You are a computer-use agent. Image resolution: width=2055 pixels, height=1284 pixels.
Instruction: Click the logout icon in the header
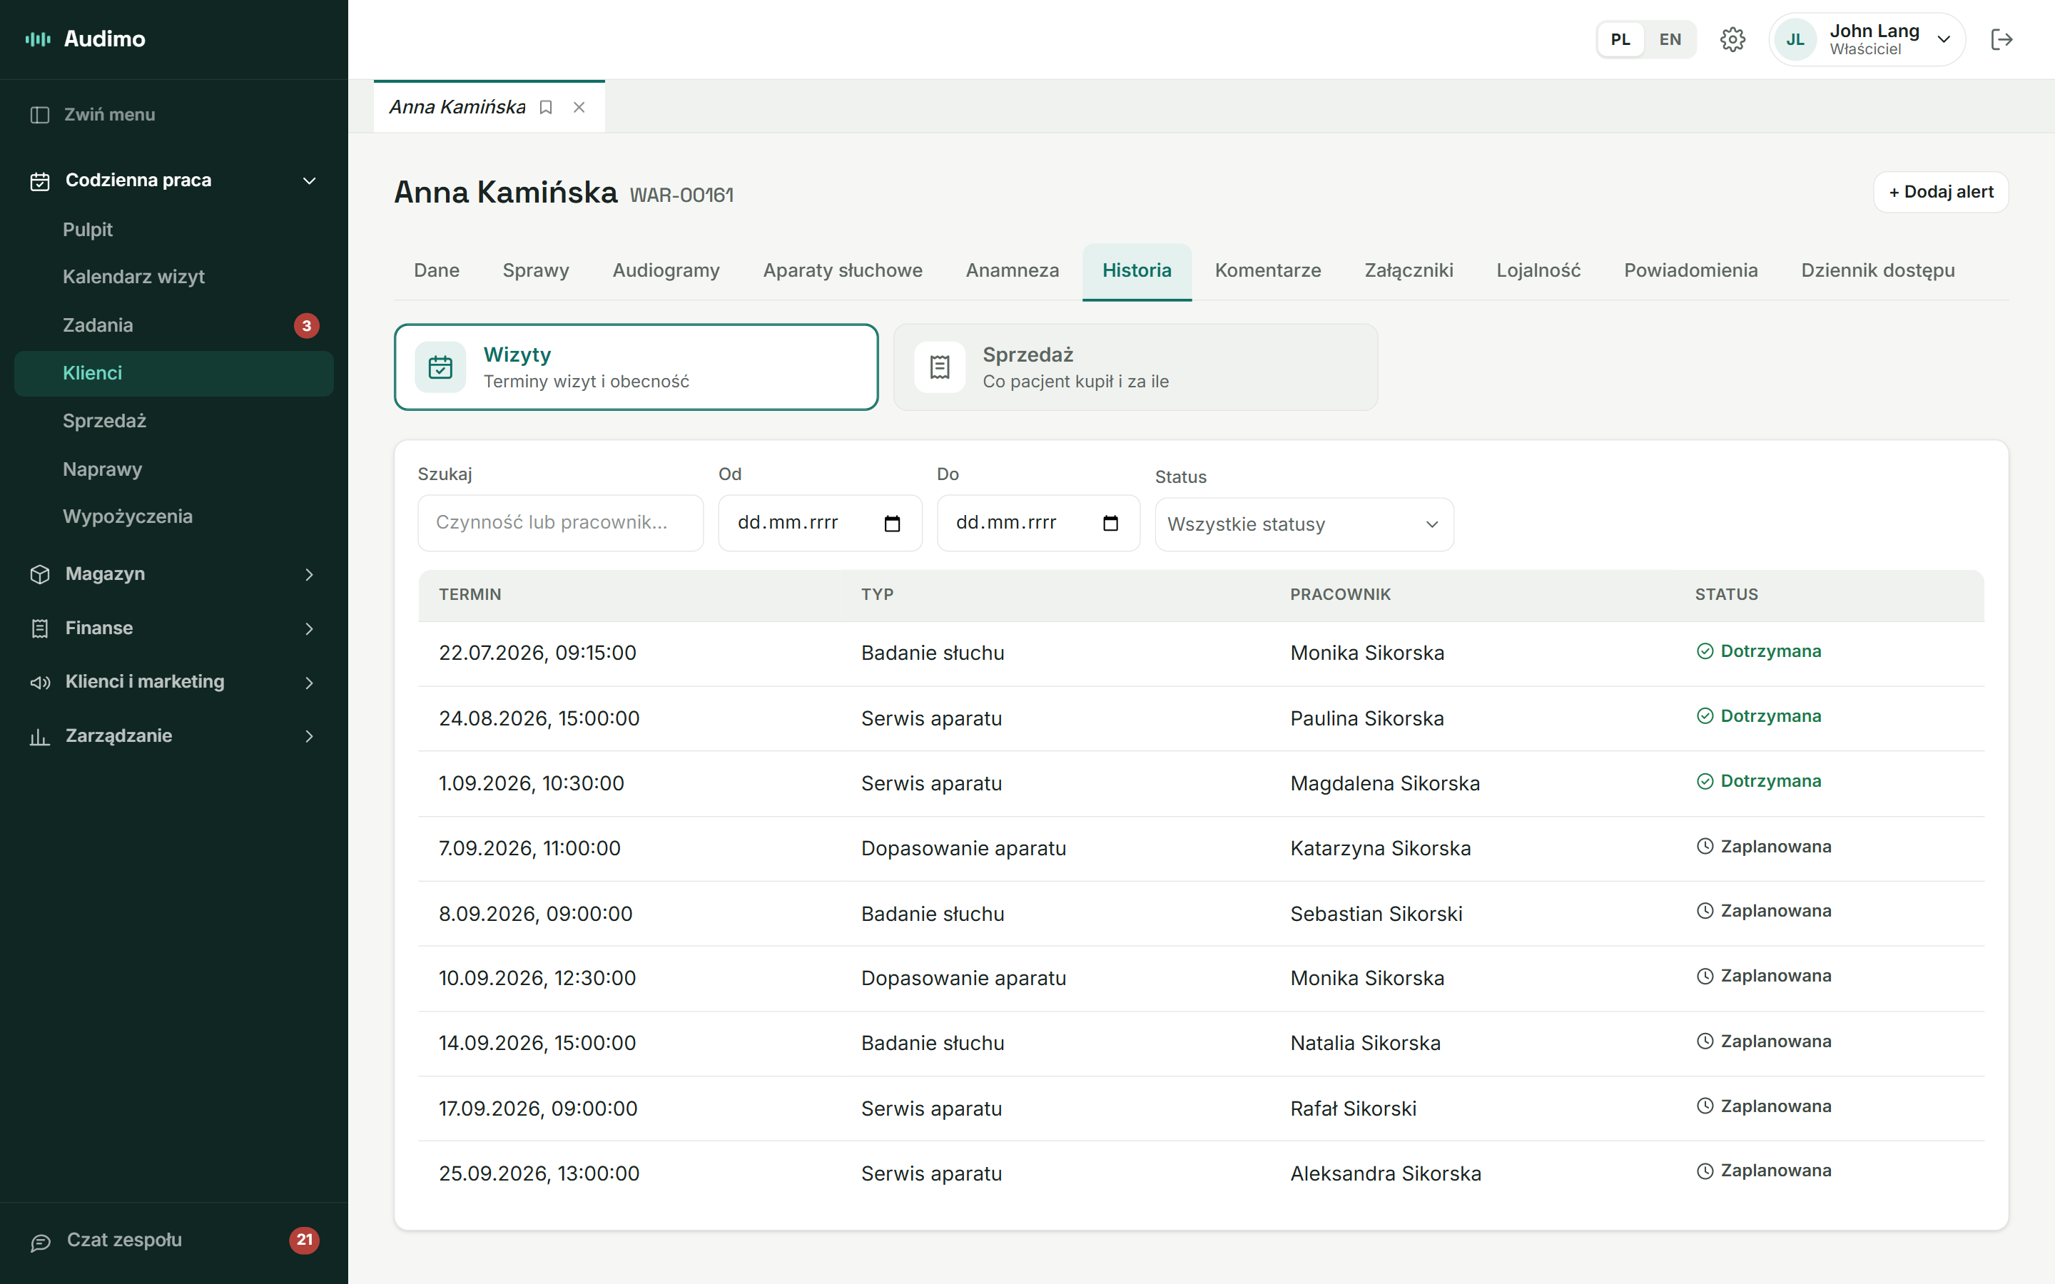[2001, 39]
